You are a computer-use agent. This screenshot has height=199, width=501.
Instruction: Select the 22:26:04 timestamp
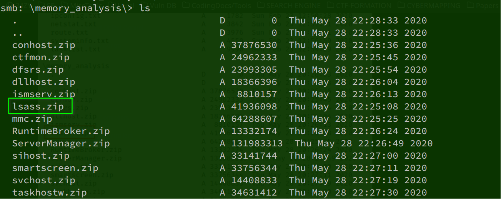click(375, 82)
